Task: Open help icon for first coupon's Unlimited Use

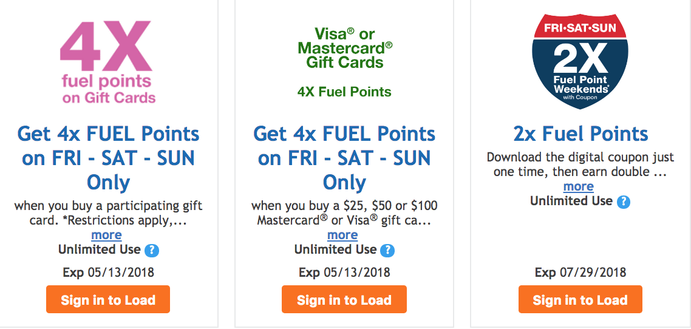Action: tap(152, 251)
